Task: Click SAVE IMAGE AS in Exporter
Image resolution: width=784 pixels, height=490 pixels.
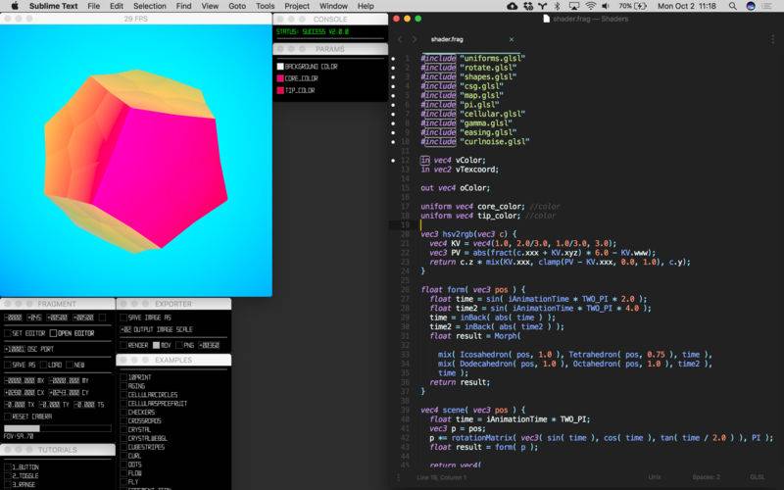Action: coord(145,318)
